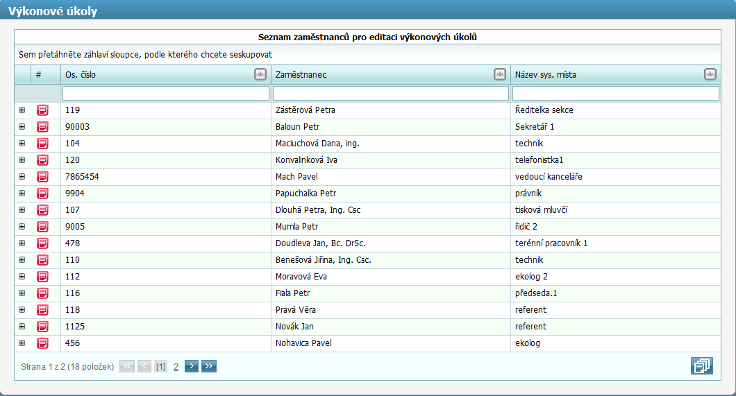Image resolution: width=736 pixels, height=396 pixels.
Task: Open the Zaměstnanec column dropdown arrow
Action: (499, 74)
